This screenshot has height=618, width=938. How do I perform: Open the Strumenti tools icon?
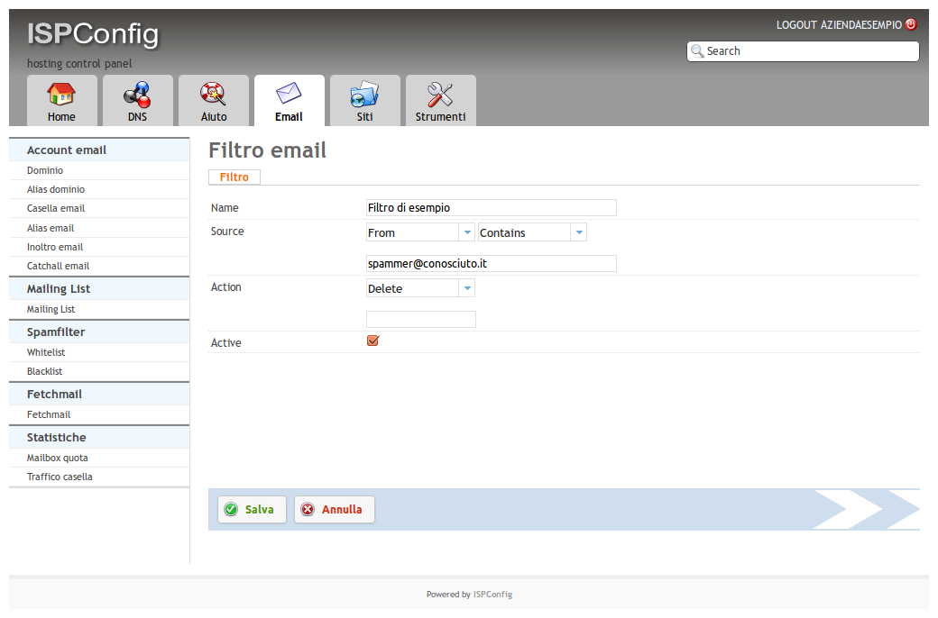click(x=440, y=95)
